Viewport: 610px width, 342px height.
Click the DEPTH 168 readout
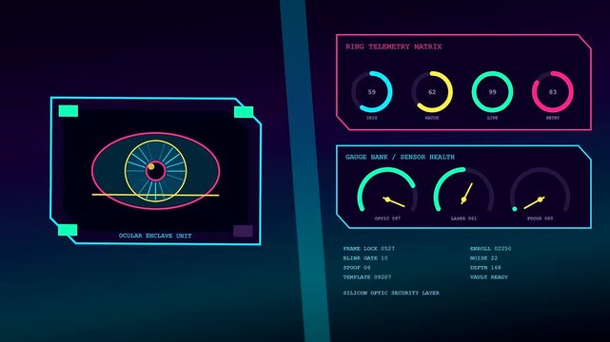click(x=485, y=268)
